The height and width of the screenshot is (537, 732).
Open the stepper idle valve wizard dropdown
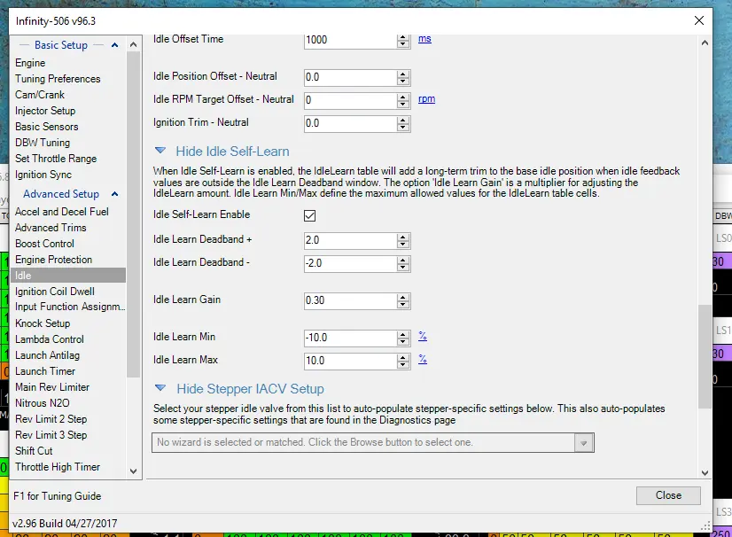tap(583, 443)
